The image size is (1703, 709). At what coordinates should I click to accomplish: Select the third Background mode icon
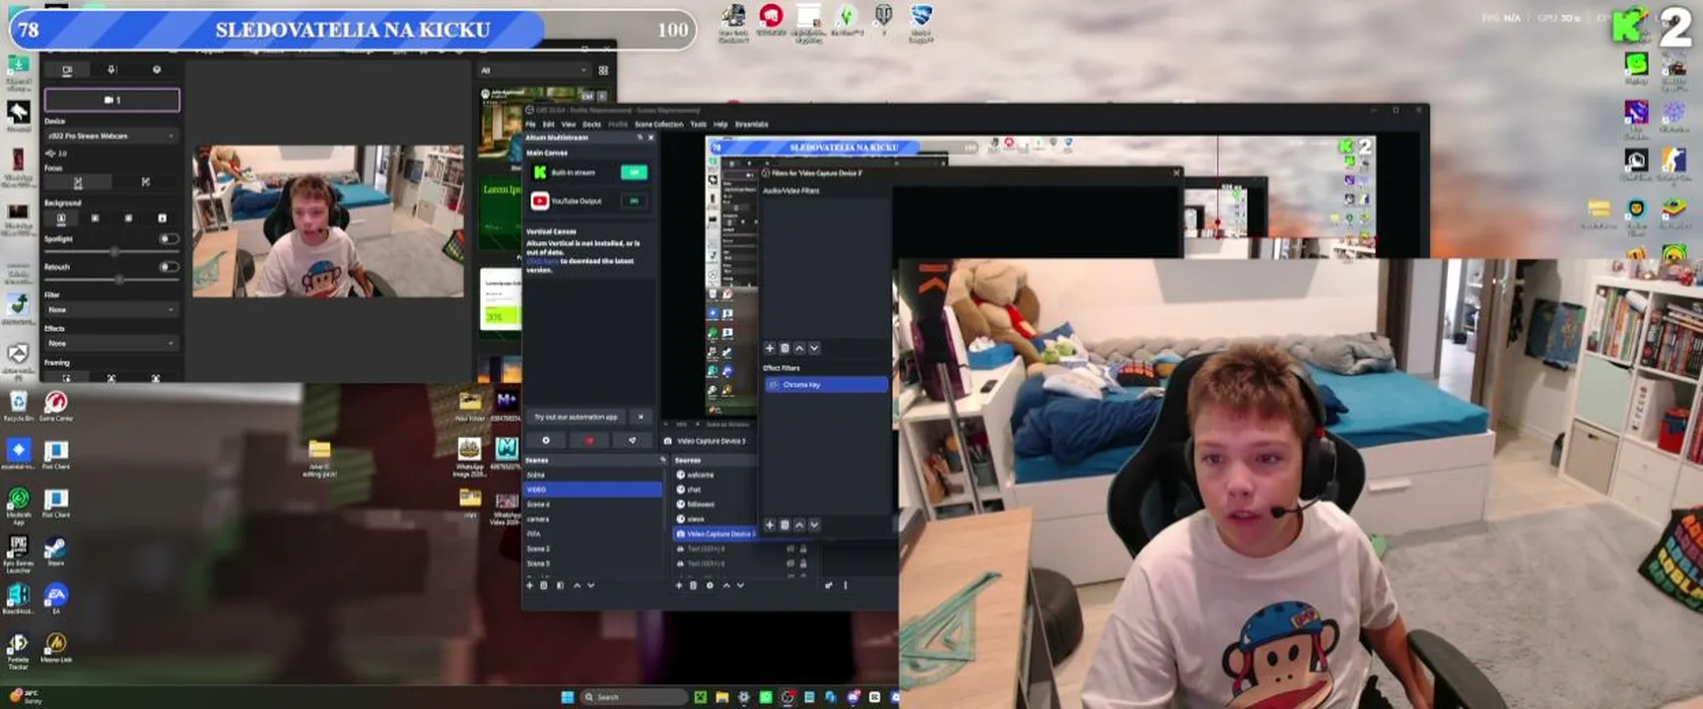point(128,218)
